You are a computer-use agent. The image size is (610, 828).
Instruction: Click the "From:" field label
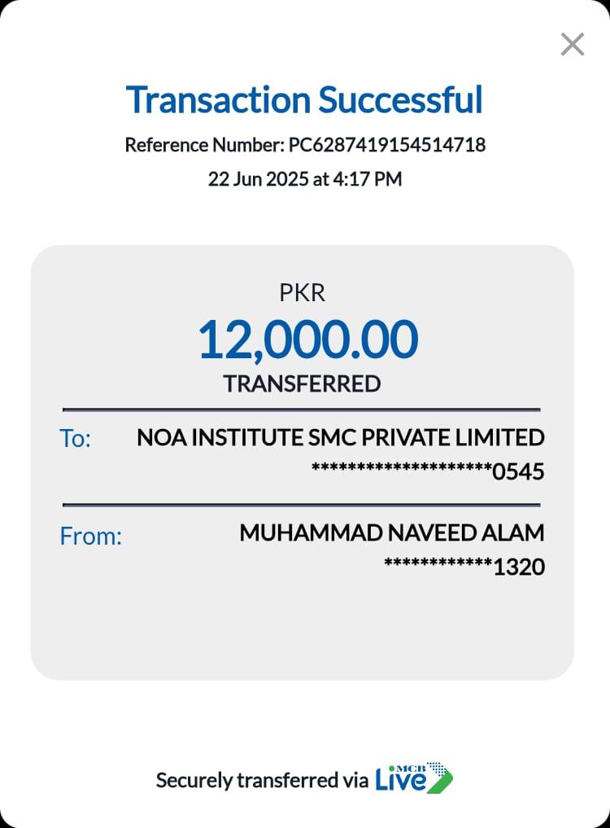click(90, 536)
